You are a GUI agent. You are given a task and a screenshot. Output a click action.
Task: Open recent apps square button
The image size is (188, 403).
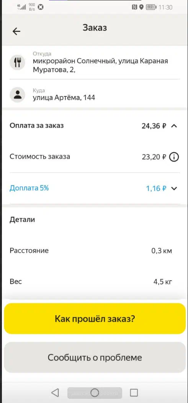134,393
